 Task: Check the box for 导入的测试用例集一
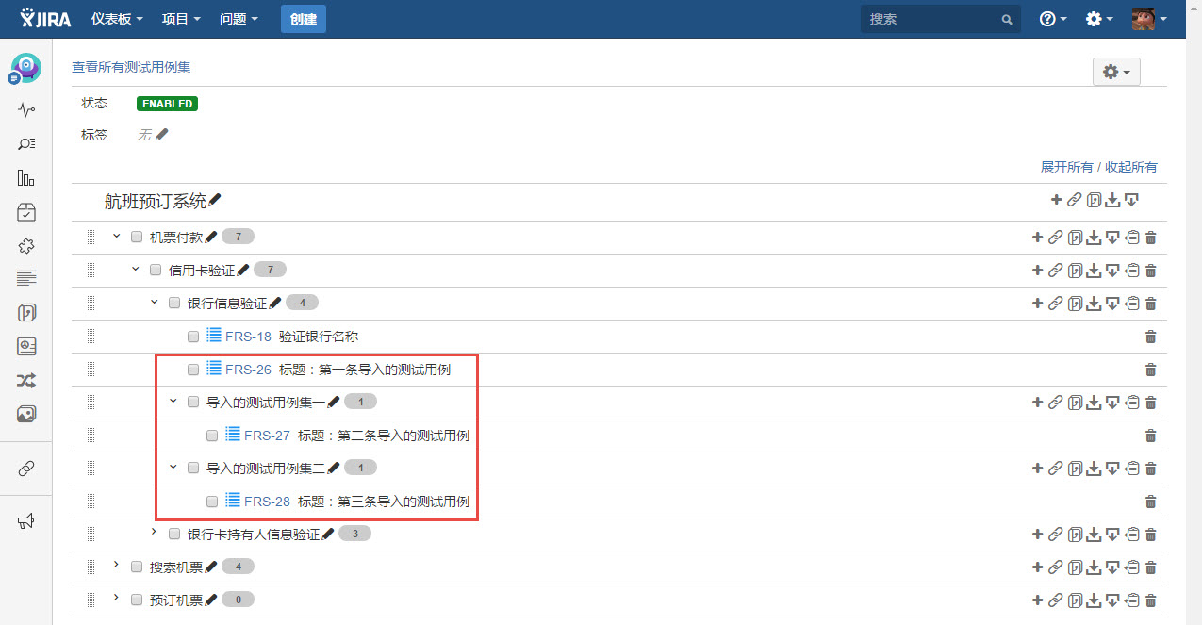tap(193, 402)
